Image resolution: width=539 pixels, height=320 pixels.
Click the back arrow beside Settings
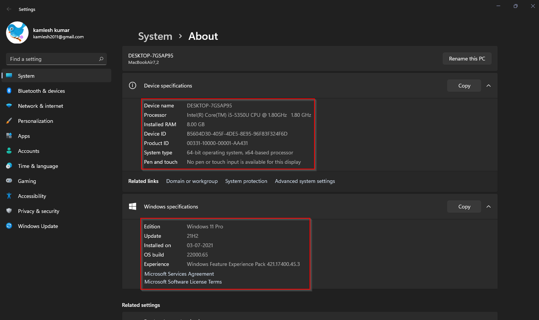(9, 9)
